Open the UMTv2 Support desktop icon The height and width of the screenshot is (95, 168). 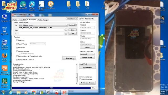[32, 6]
